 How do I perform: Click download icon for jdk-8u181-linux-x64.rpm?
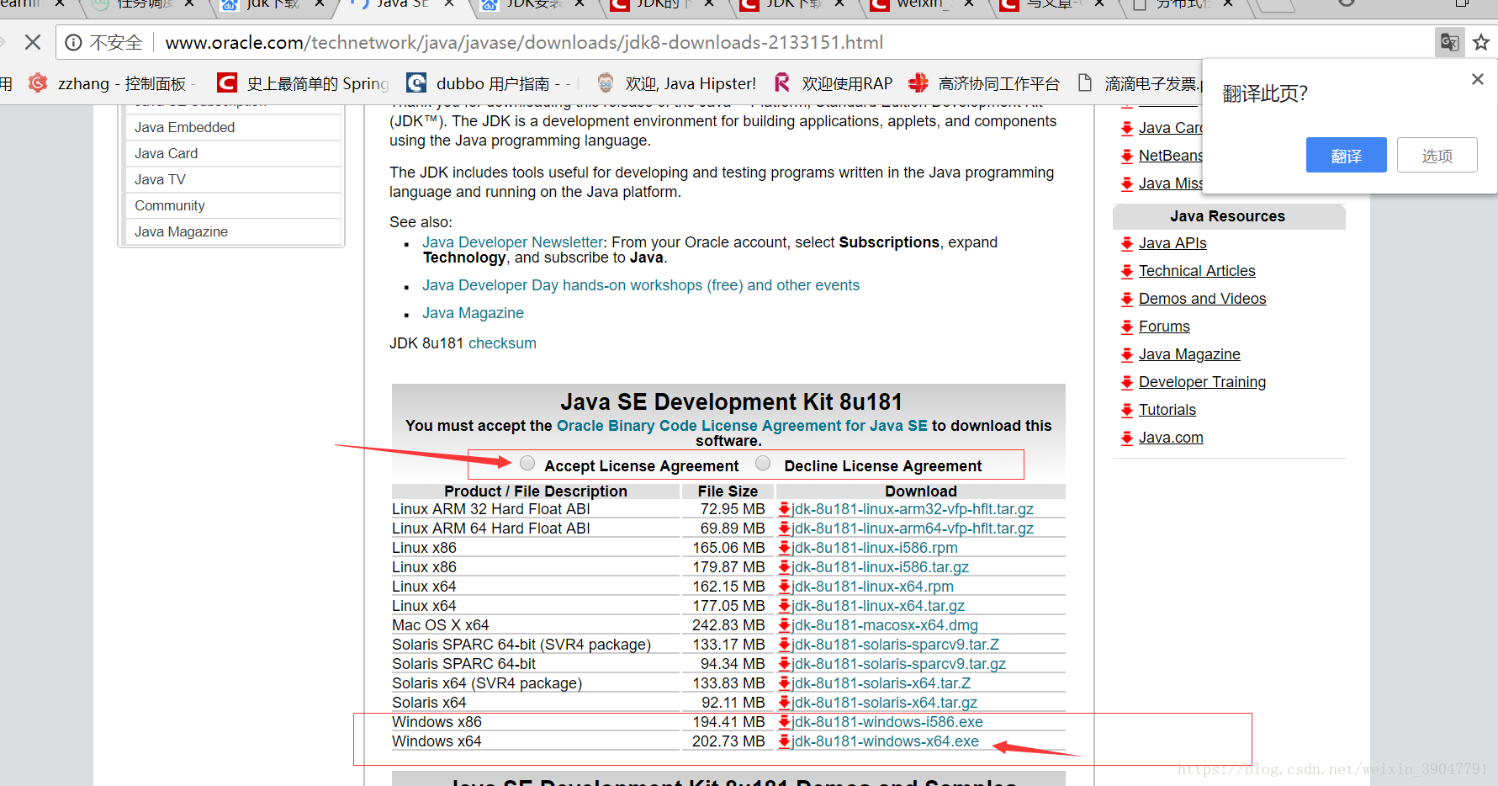coord(784,587)
